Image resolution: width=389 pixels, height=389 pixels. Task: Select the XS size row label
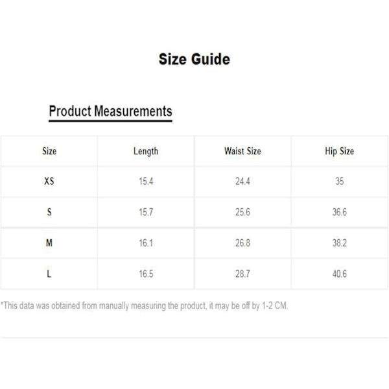[49, 181]
